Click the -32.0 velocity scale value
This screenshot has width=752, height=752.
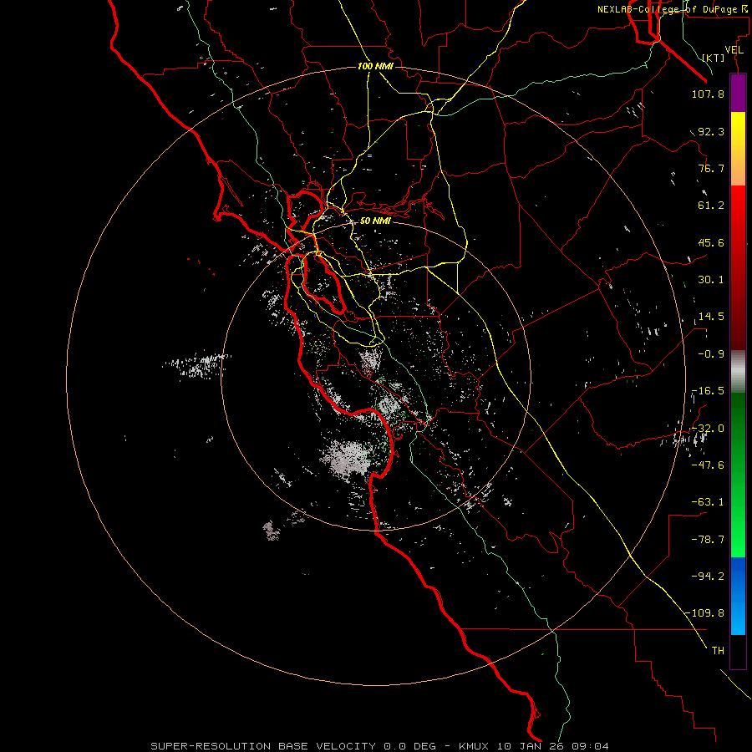[x=708, y=429]
